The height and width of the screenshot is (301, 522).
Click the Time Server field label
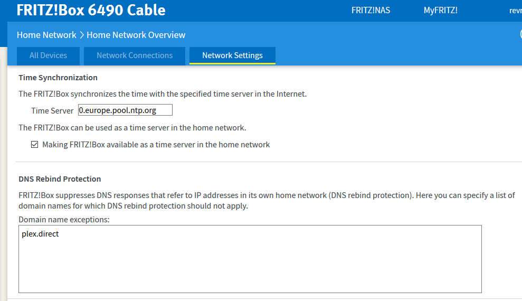pyautogui.click(x=52, y=110)
